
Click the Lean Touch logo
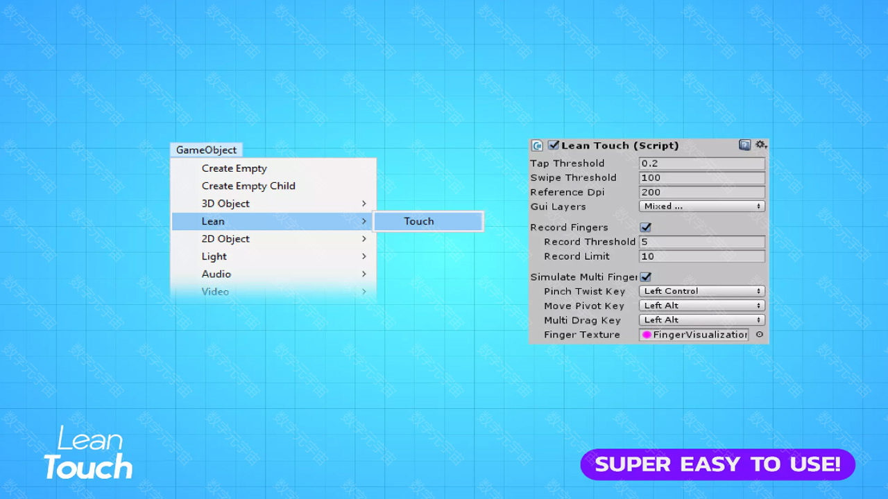coord(87,453)
